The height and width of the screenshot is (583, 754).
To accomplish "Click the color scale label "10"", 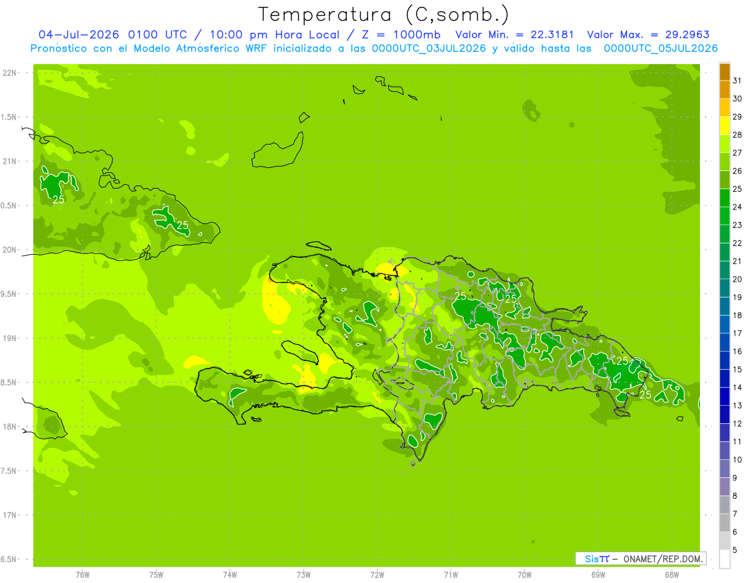I will click(x=737, y=460).
